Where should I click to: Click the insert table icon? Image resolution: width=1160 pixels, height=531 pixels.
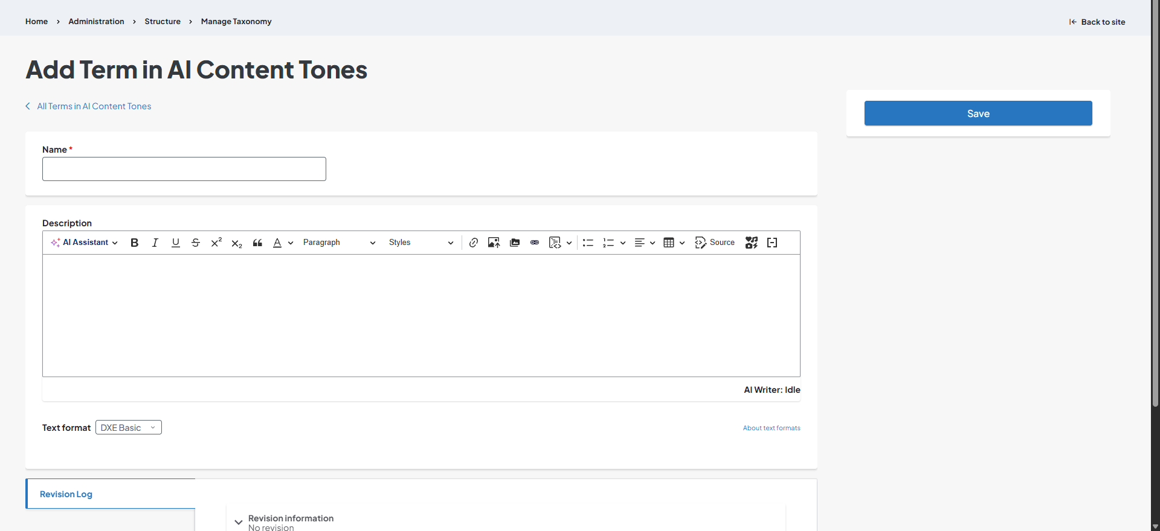click(669, 243)
